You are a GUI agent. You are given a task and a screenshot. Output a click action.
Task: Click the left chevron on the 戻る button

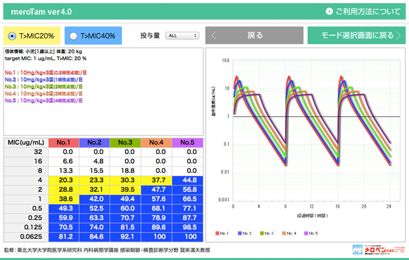tap(214, 36)
